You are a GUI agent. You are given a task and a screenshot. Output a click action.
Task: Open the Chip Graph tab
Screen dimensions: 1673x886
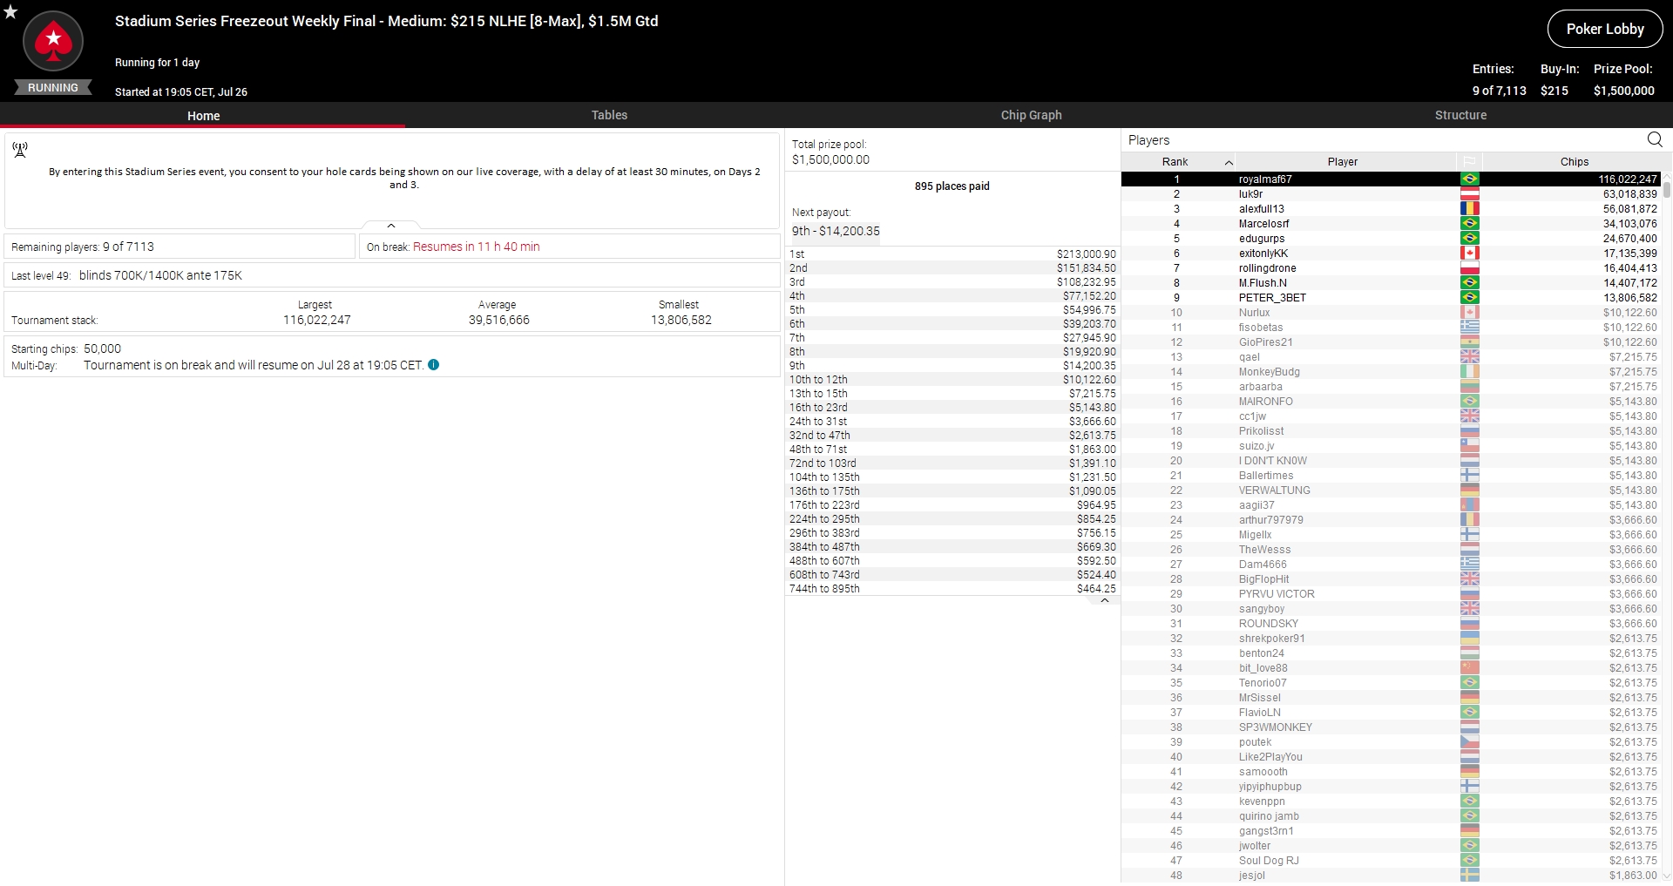1031,115
